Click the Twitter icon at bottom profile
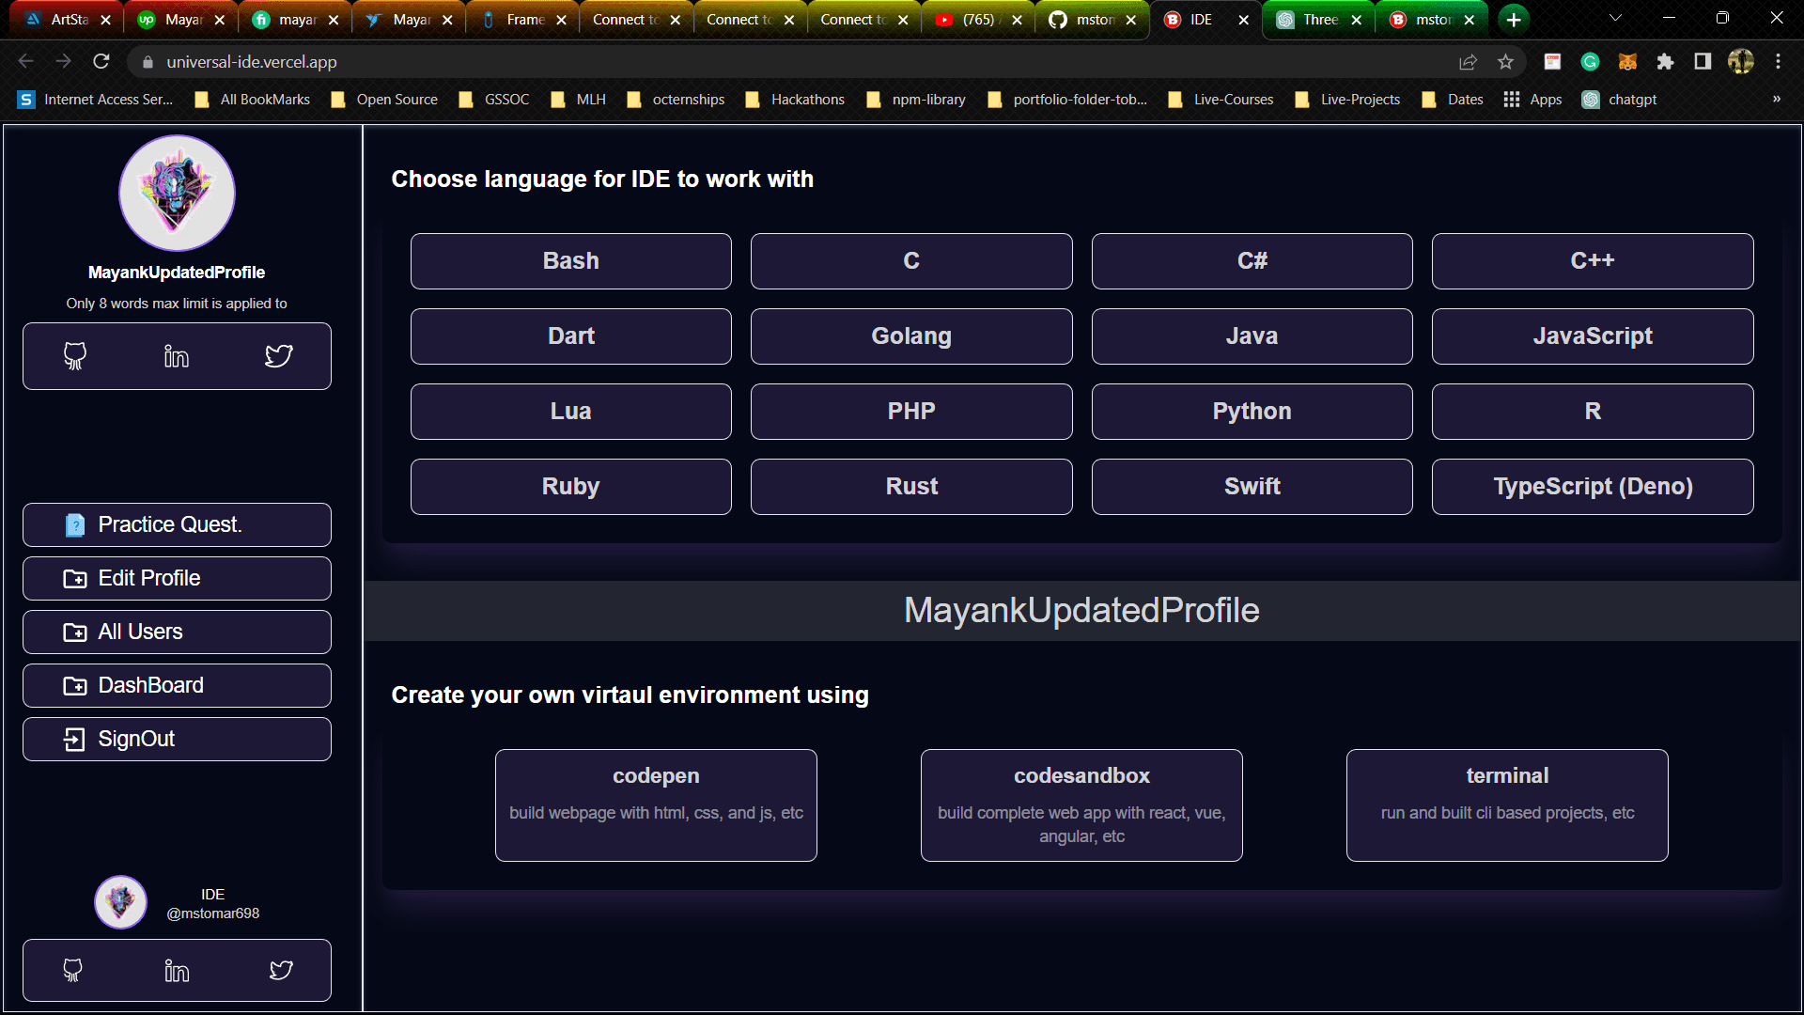Screen dimensions: 1804x1015 click(280, 969)
